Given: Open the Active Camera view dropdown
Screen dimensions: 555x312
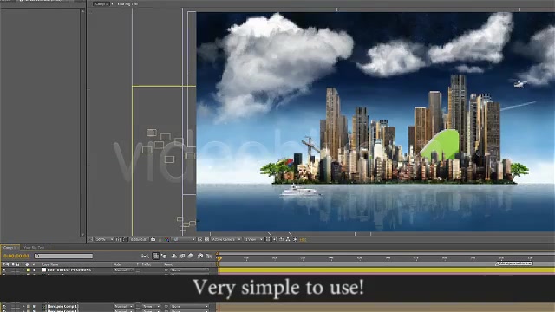Looking at the screenshot, I should pos(226,239).
